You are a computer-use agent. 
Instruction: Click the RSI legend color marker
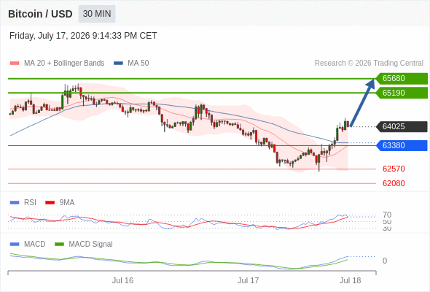pyautogui.click(x=15, y=203)
